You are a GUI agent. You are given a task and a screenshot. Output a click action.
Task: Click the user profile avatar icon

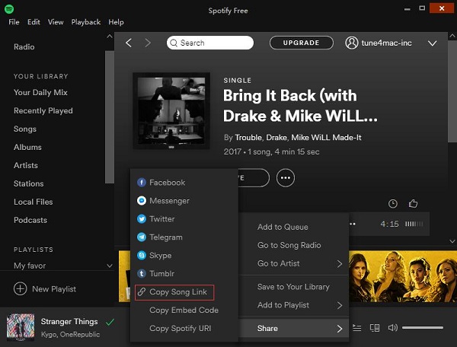click(351, 43)
